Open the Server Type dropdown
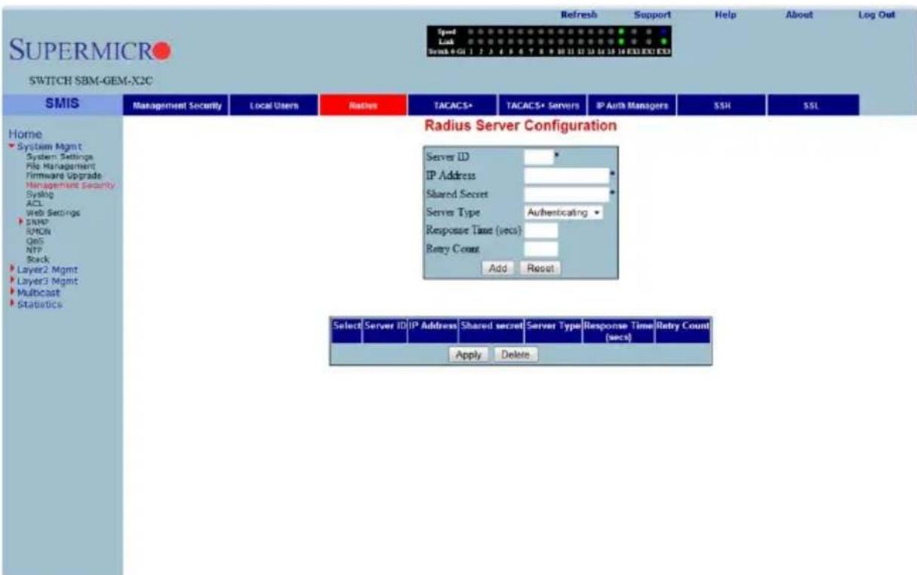Viewport: 917px width, 575px height. [564, 214]
